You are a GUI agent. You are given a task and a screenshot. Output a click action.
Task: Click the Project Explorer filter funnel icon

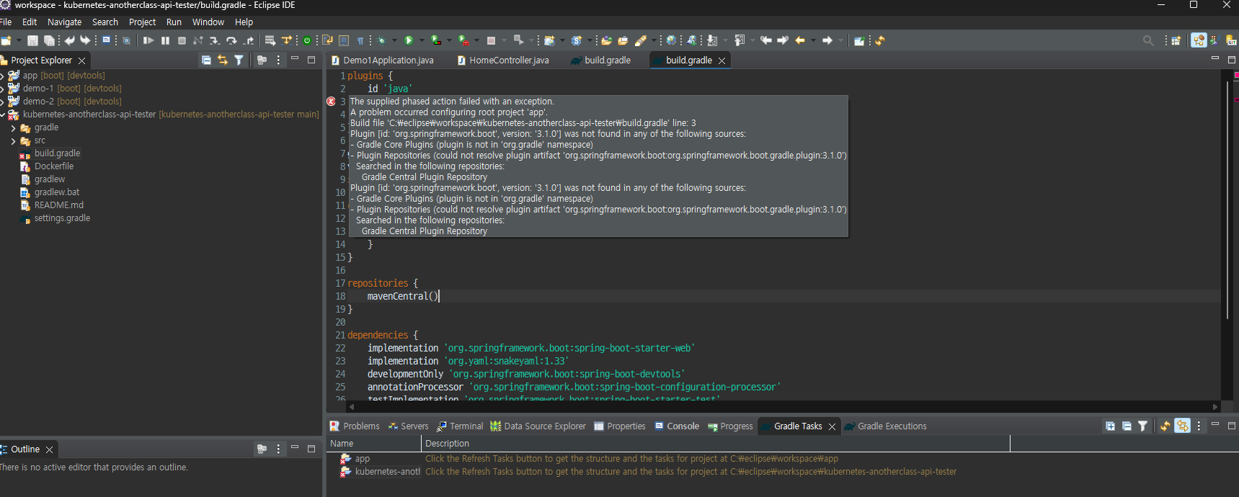point(239,61)
